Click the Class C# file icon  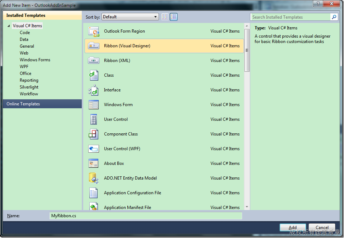point(94,75)
